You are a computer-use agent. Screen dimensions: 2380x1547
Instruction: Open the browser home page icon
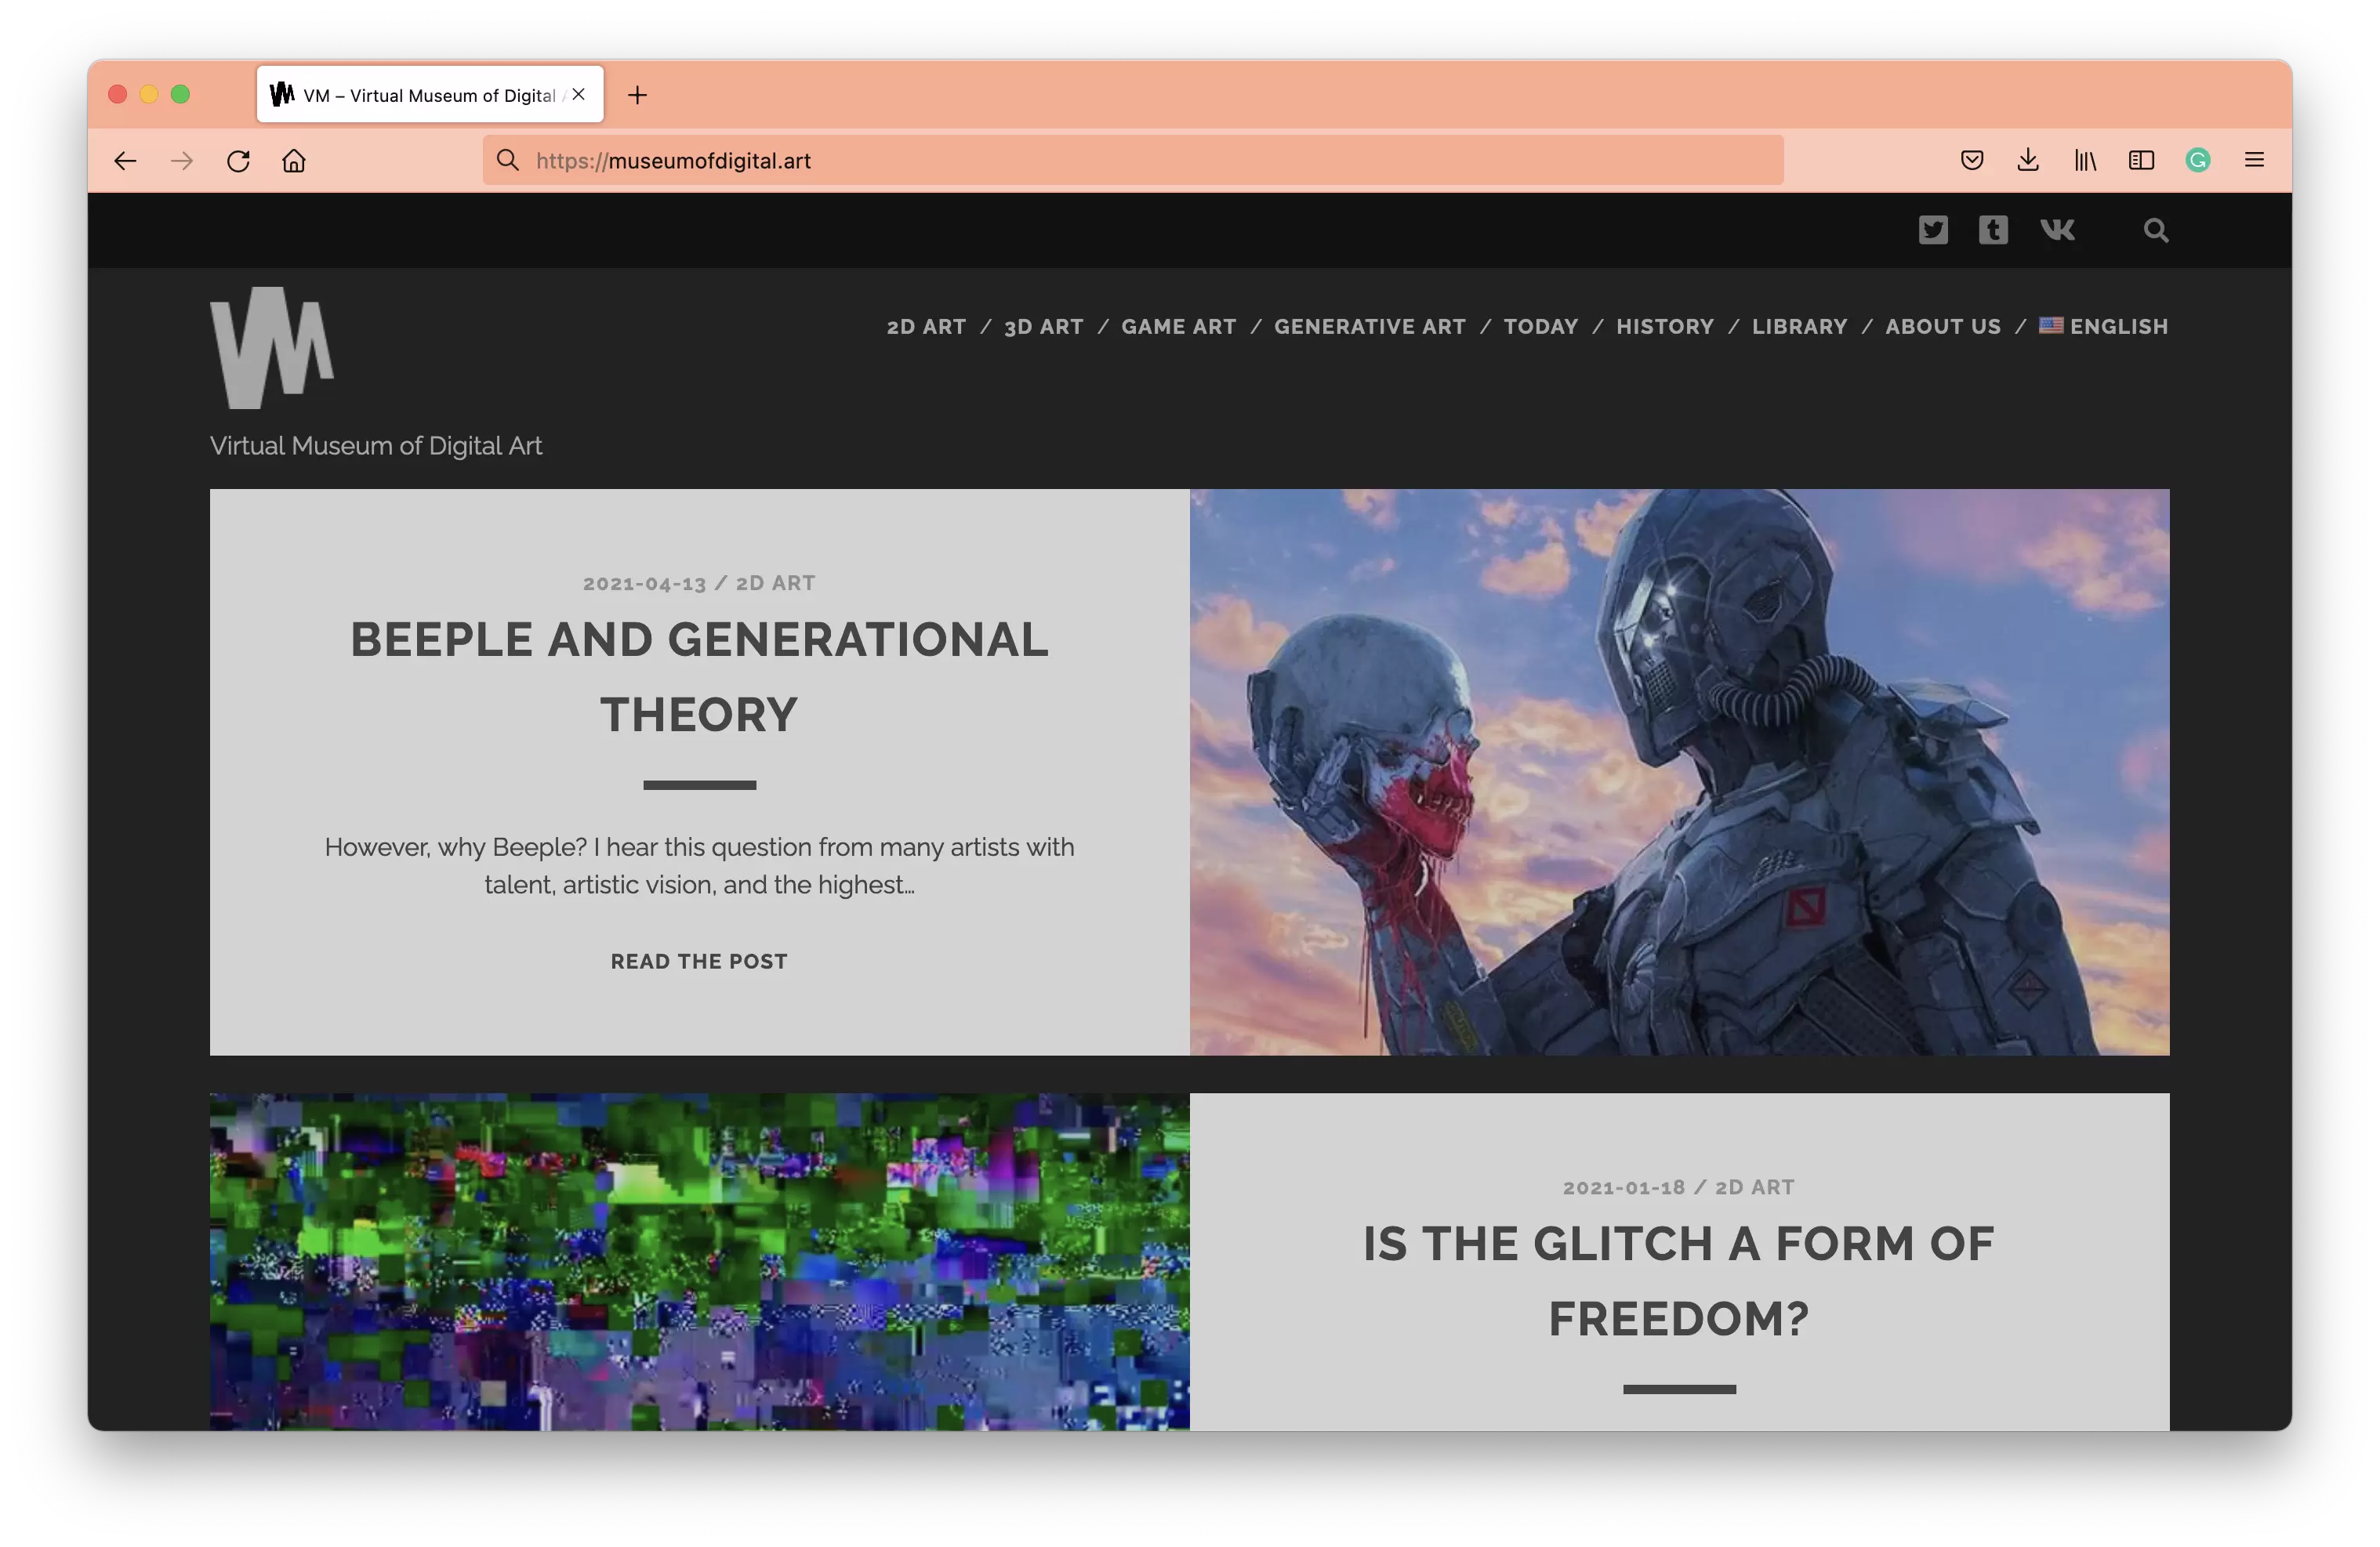coord(294,161)
